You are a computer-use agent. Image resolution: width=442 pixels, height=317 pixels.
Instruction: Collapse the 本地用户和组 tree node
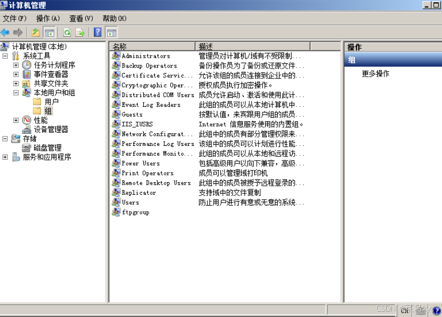[x=16, y=93]
